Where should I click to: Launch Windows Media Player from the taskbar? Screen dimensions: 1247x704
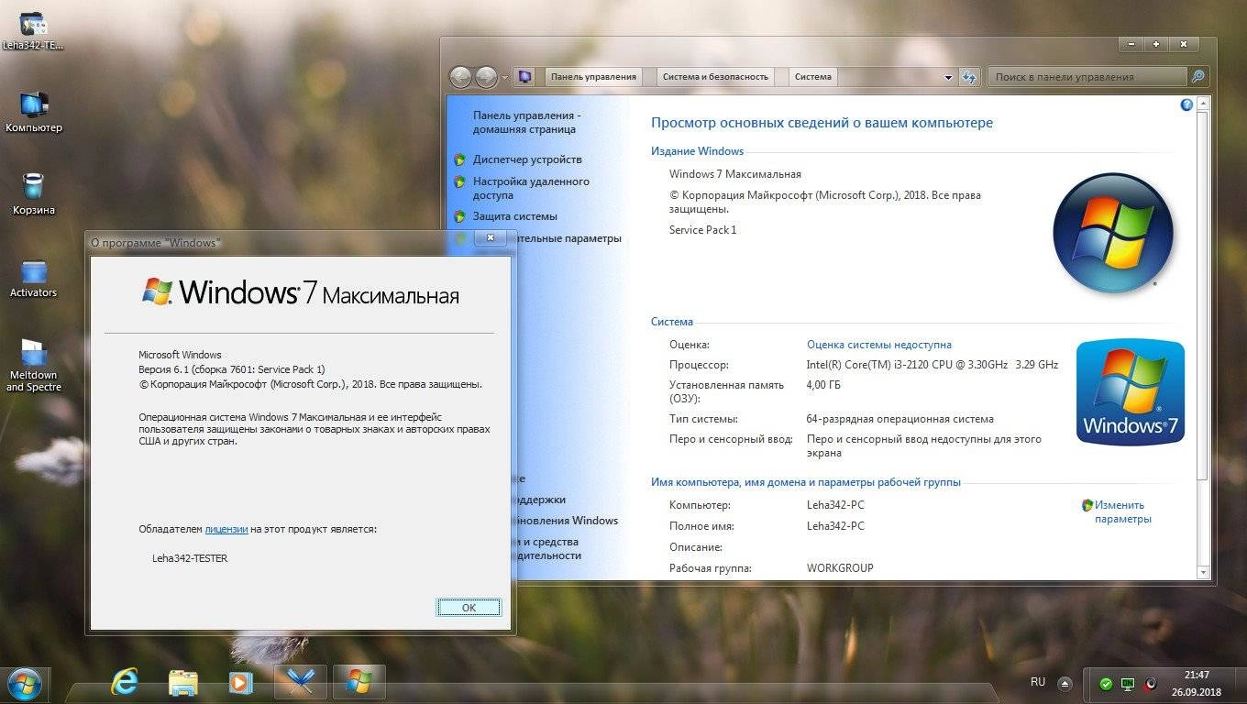[x=240, y=682]
